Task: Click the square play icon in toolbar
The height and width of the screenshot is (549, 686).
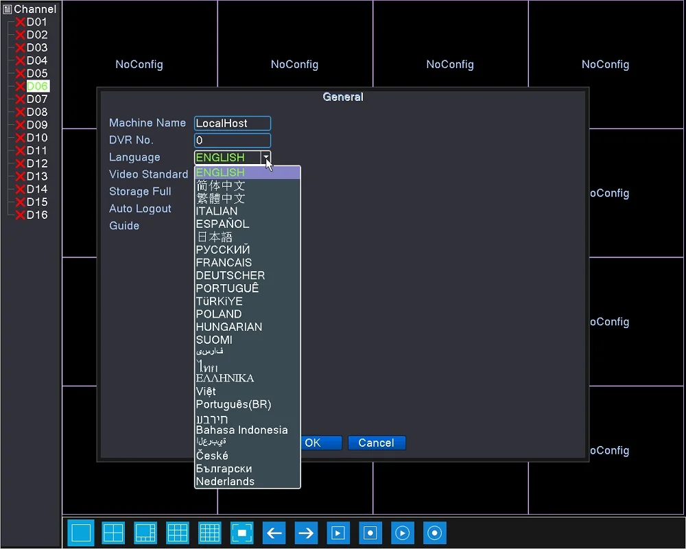Action: 338,533
